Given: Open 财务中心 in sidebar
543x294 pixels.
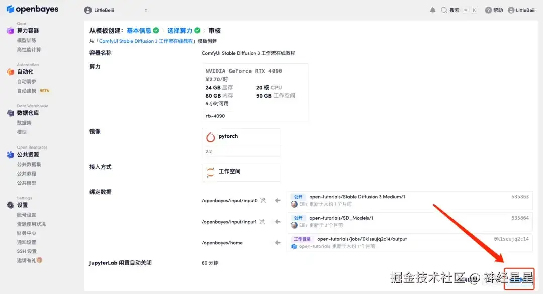Looking at the screenshot, I should coord(26,233).
